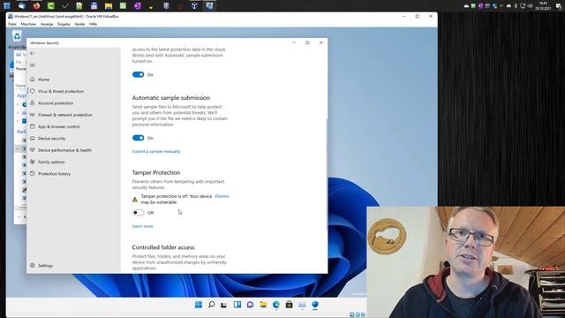Open the Maschine menu in VirtualBox
The height and width of the screenshot is (318, 565).
tap(28, 24)
